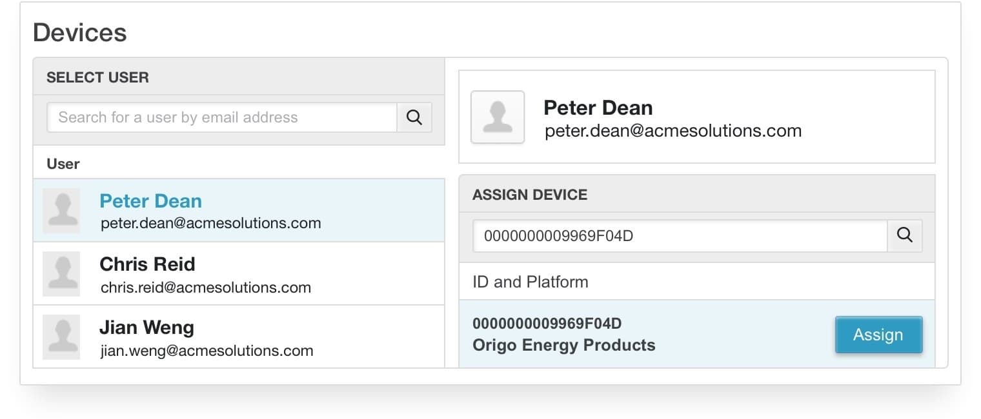
Task: Assign device 0000000009969F04D to Peter Dean
Action: (878, 335)
